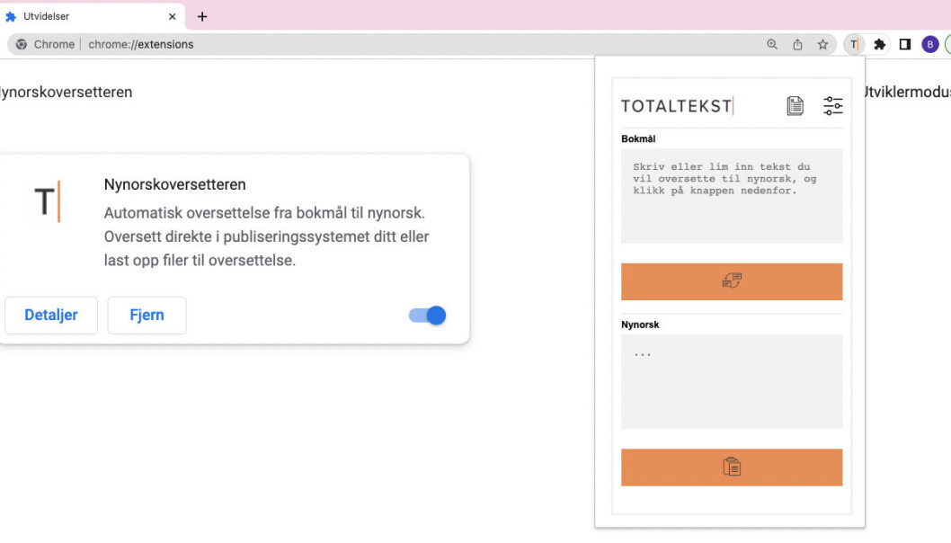
Task: Click the TOTALTEKST logo in the popup
Action: [678, 106]
